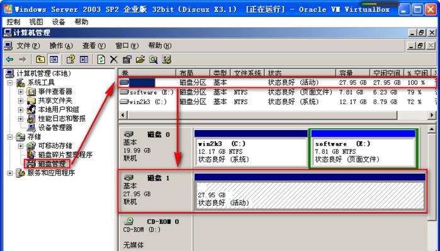Restore the inner MMC child window
Viewport: 440px width, 251px height.
coord(420,46)
